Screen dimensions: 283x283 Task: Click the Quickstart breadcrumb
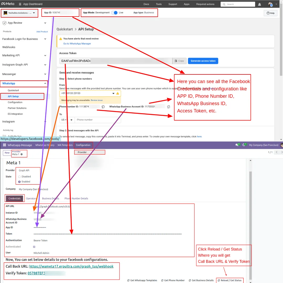tap(64, 29)
